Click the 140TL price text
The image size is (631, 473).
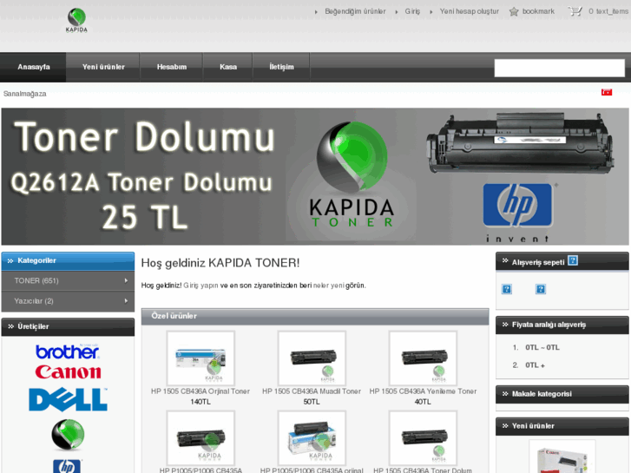coord(200,402)
